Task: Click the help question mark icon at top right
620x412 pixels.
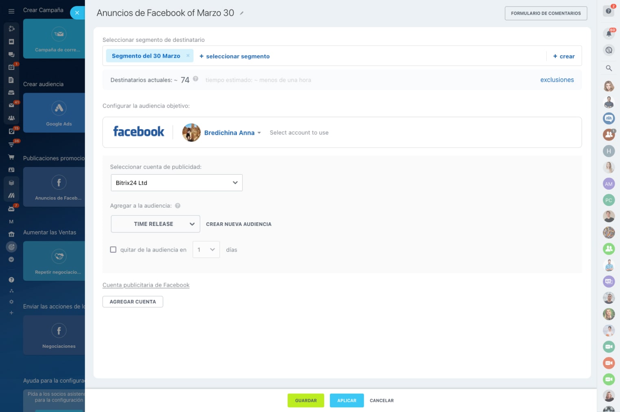Action: click(x=609, y=11)
